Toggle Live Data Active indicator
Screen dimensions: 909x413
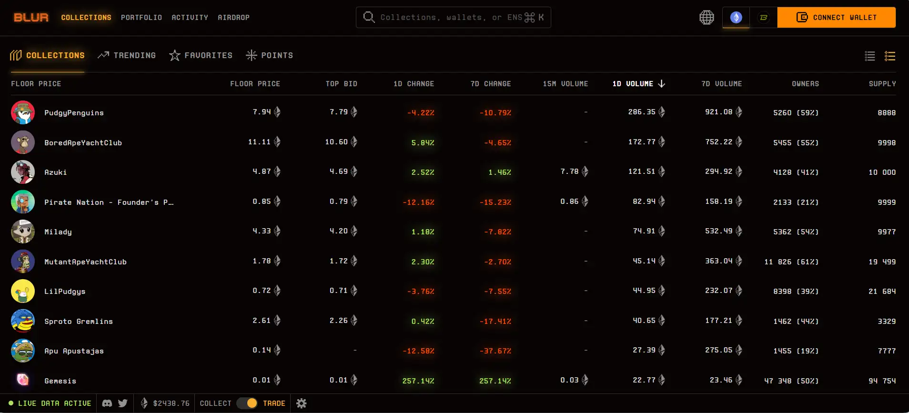[x=50, y=403]
